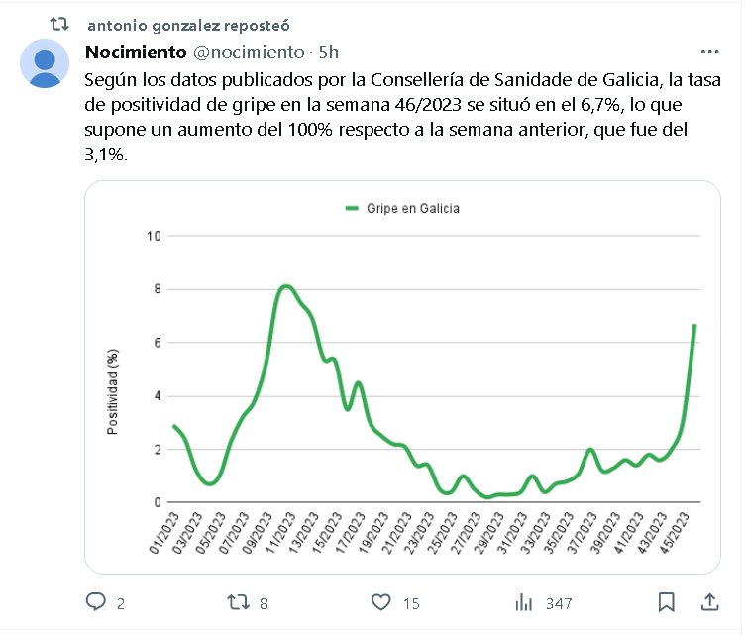Click the repost indicator icon above the tweet
Screen dimensions: 745x636
click(x=59, y=22)
